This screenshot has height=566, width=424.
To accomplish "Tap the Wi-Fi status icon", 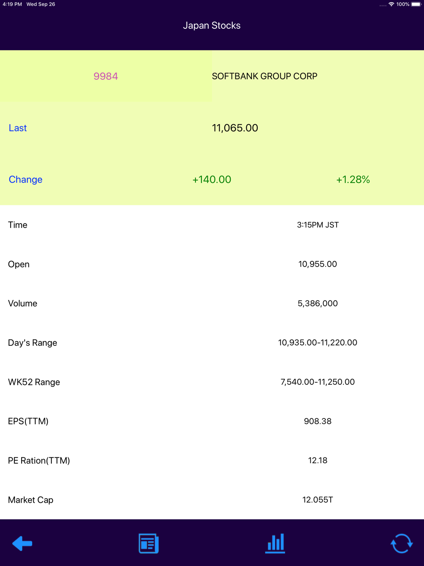I will pos(391,4).
